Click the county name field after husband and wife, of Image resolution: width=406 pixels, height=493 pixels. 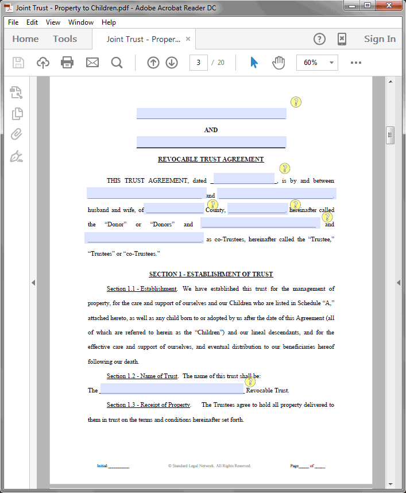174,209
